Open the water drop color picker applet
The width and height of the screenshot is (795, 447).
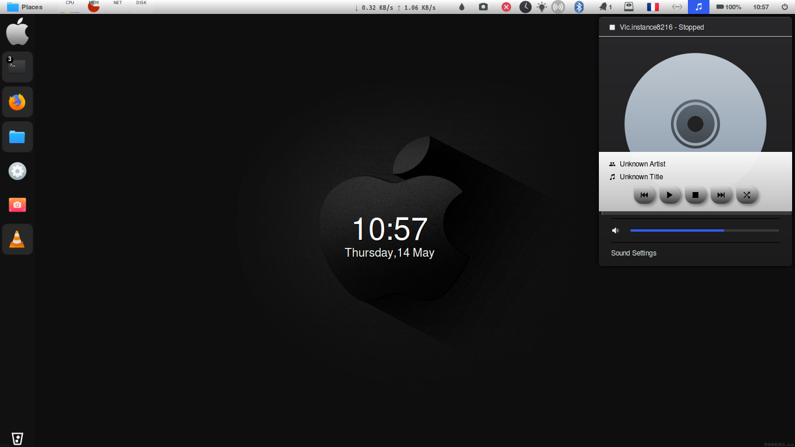click(462, 7)
